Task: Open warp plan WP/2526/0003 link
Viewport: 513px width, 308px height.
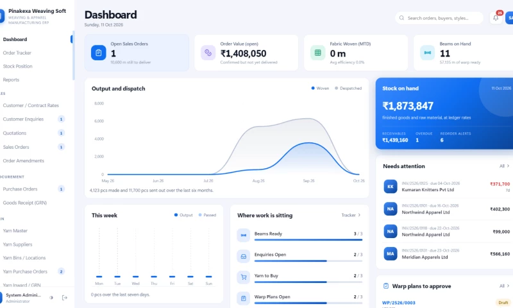Action: click(x=398, y=303)
